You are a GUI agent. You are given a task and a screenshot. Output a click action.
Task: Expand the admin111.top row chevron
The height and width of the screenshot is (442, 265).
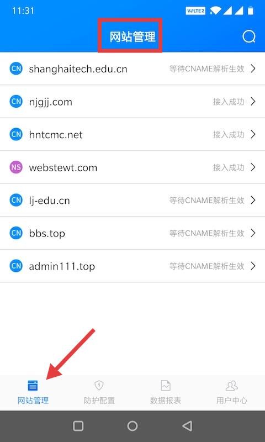tap(253, 266)
